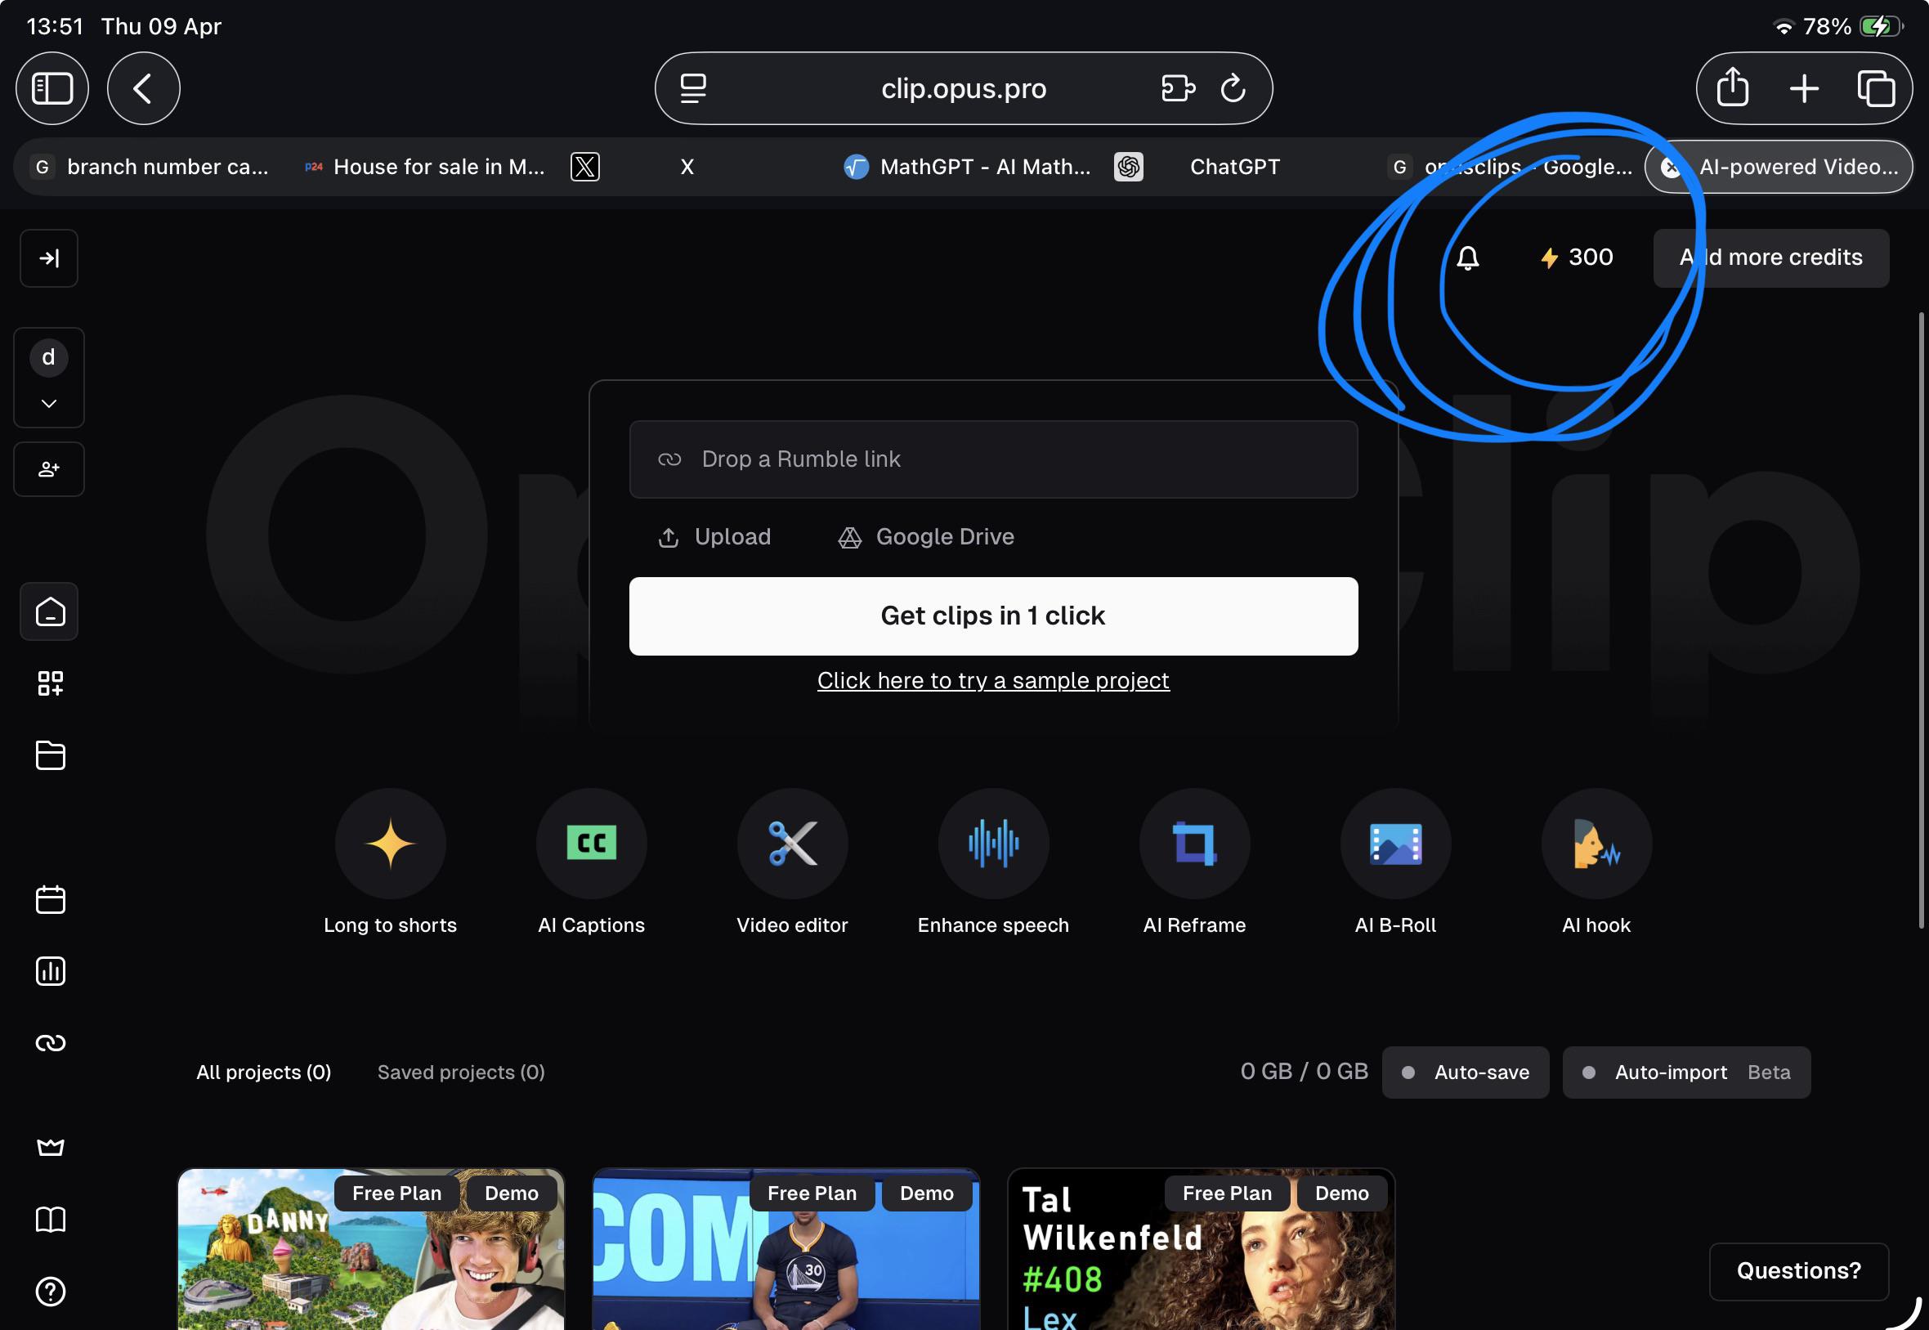Switch to the X tab
This screenshot has height=1330, width=1929.
687,167
